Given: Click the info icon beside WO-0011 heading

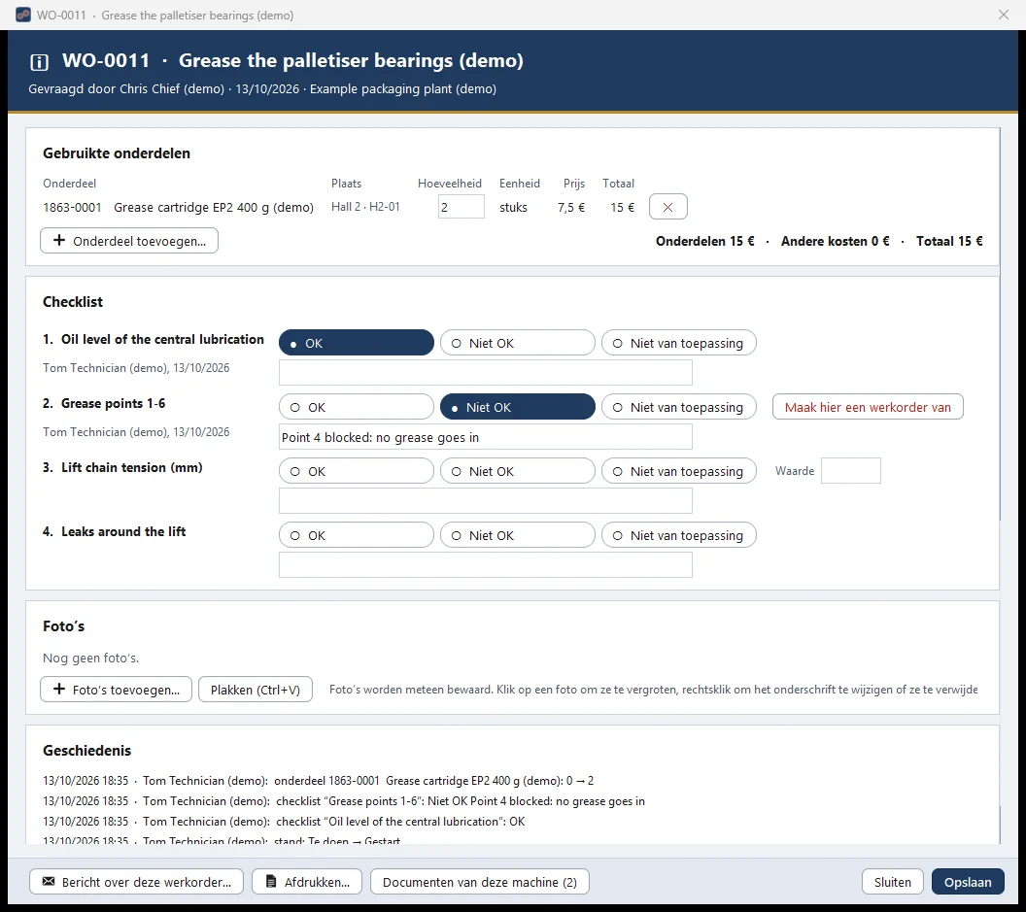Looking at the screenshot, I should coord(39,62).
